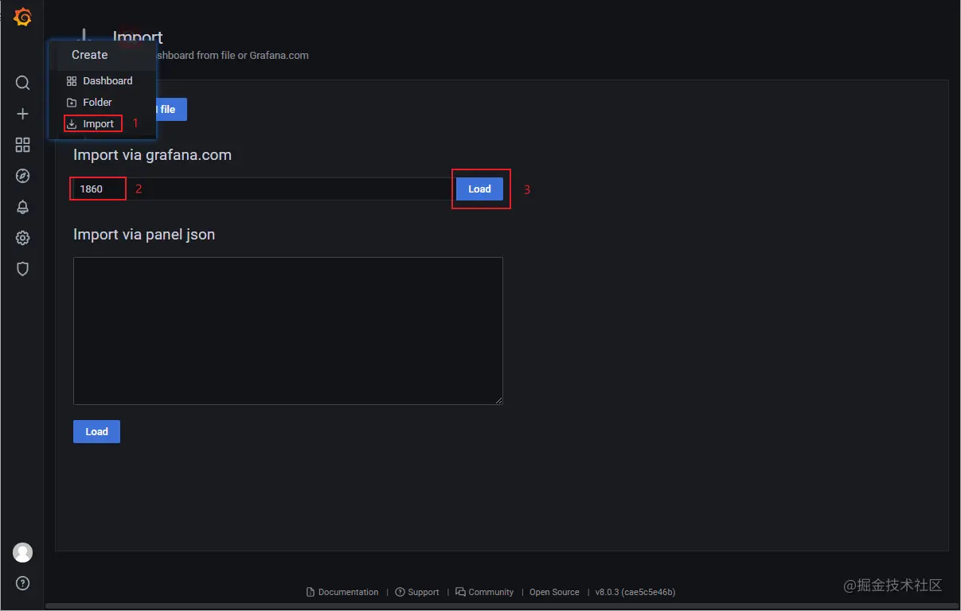Image resolution: width=961 pixels, height=611 pixels.
Task: Open the Configuration gear icon
Action: click(22, 238)
